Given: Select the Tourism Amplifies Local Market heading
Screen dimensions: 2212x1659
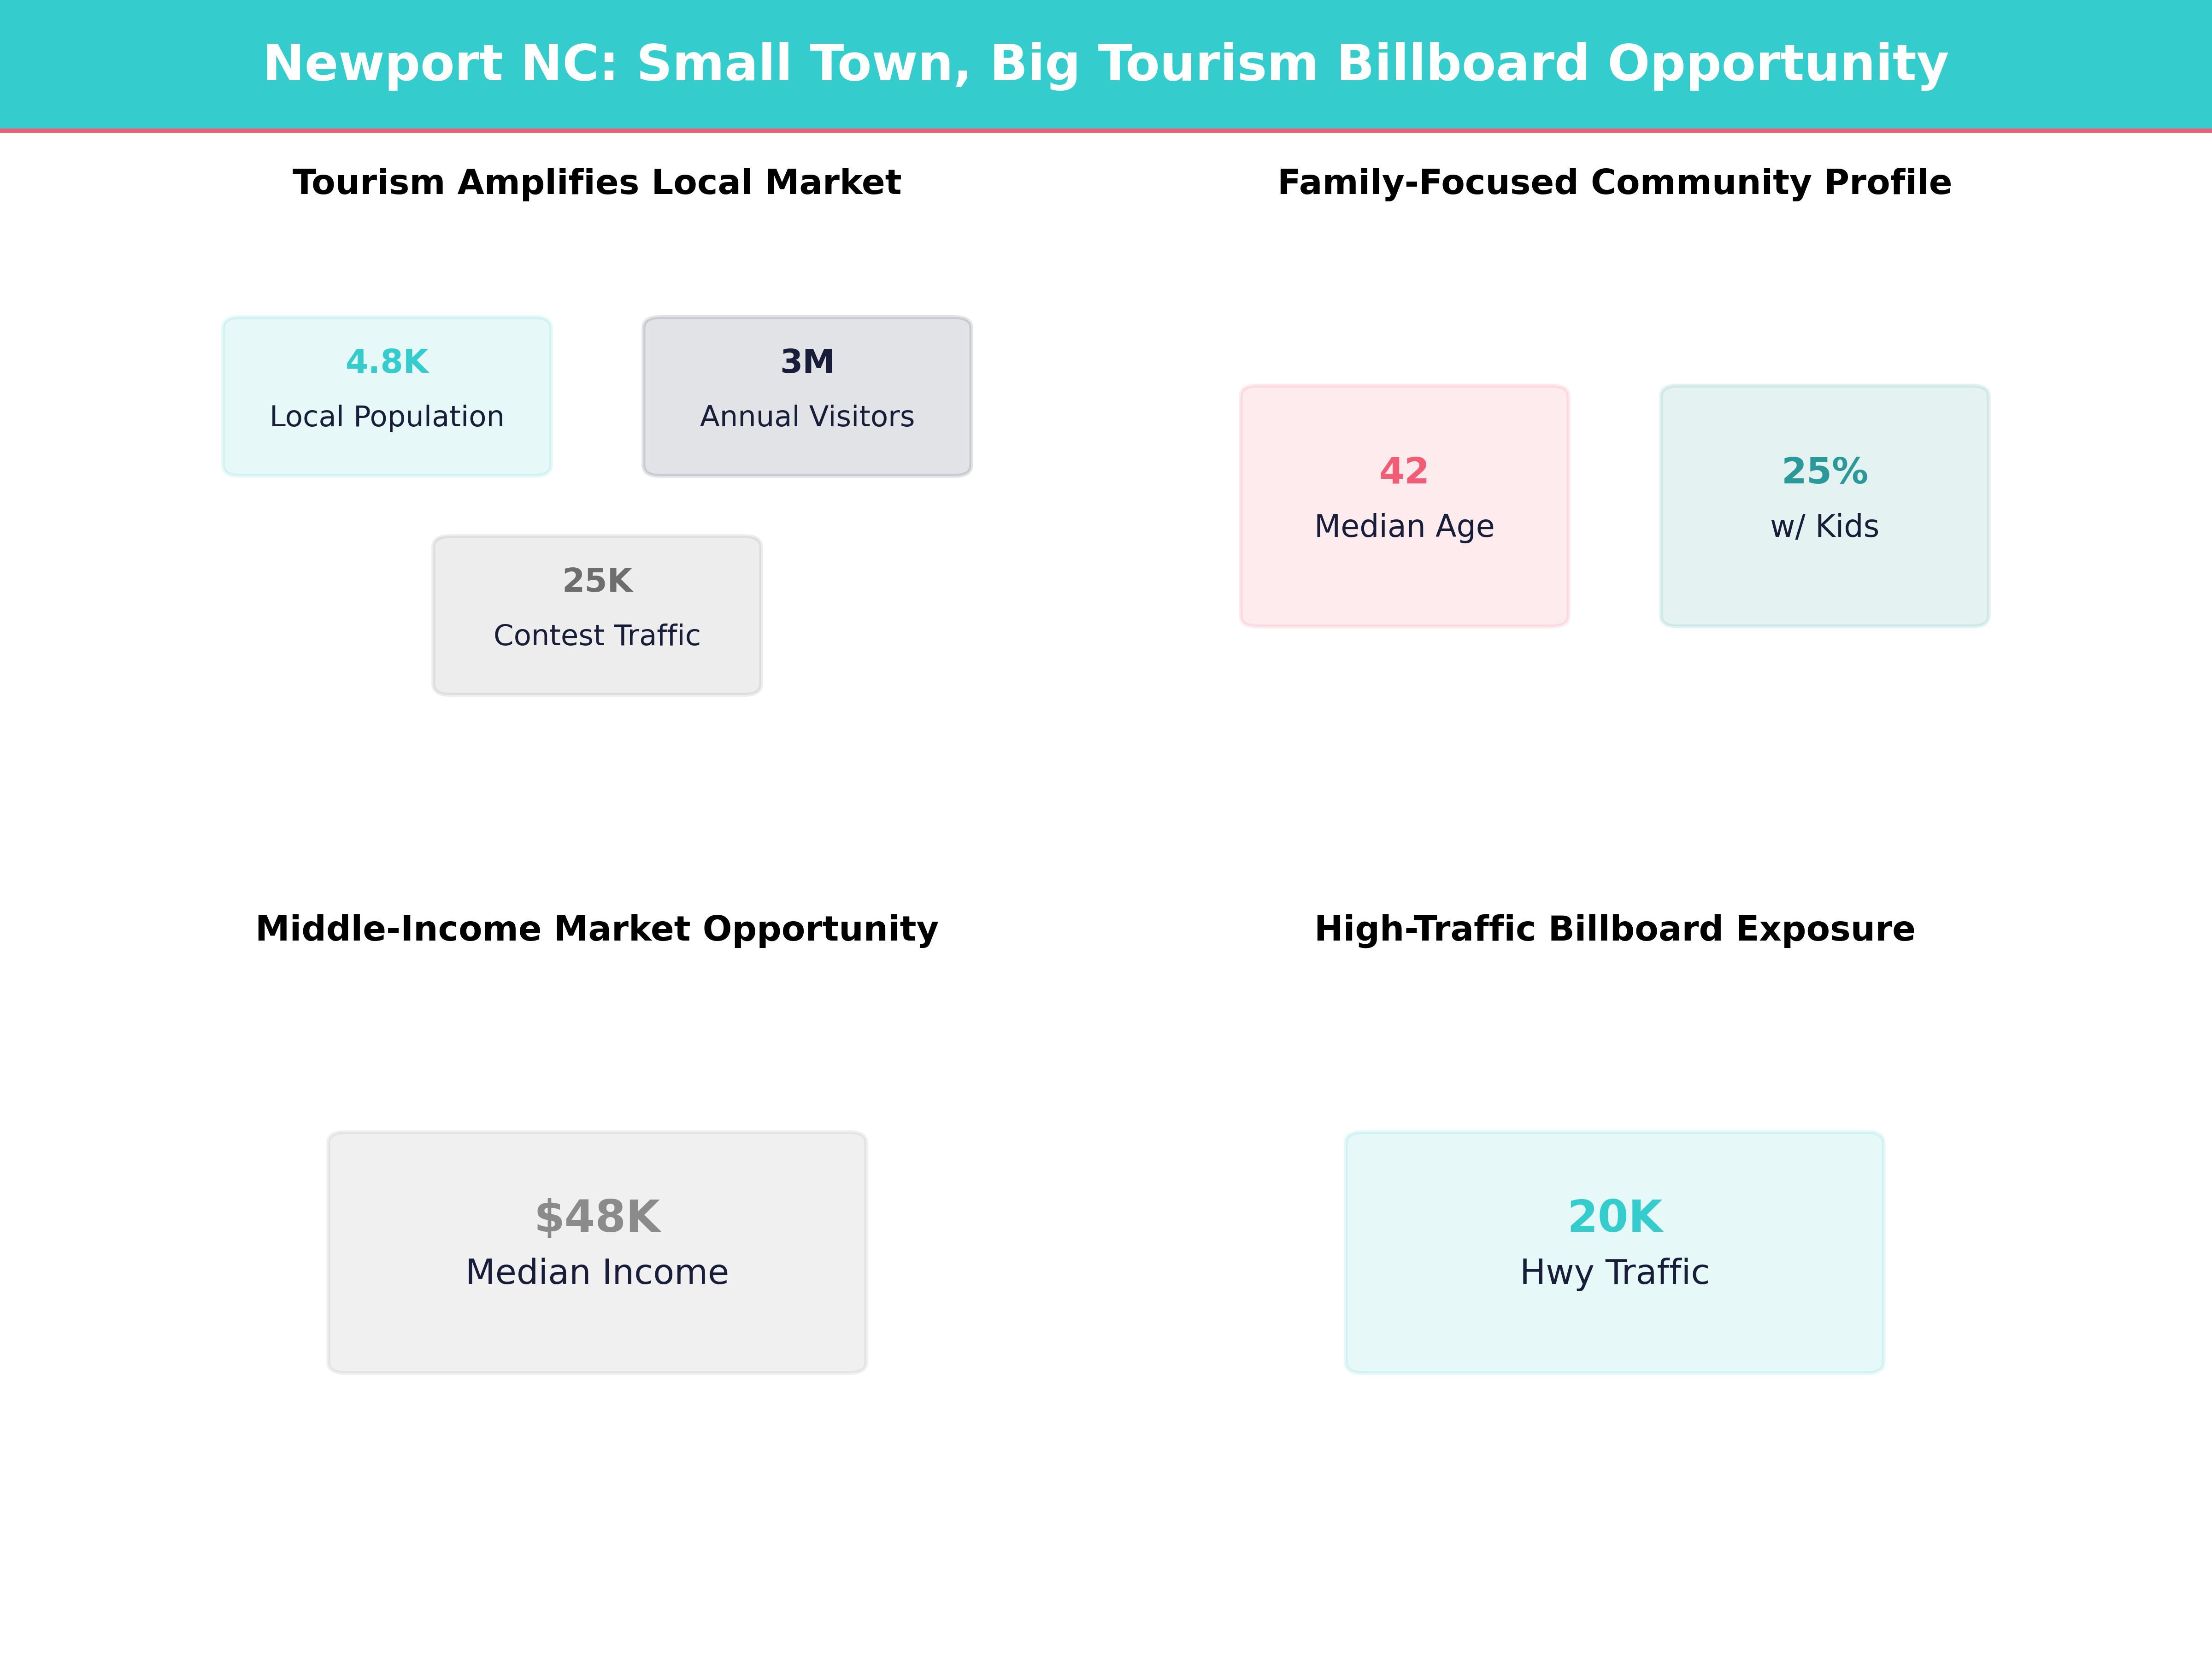Looking at the screenshot, I should [x=596, y=182].
